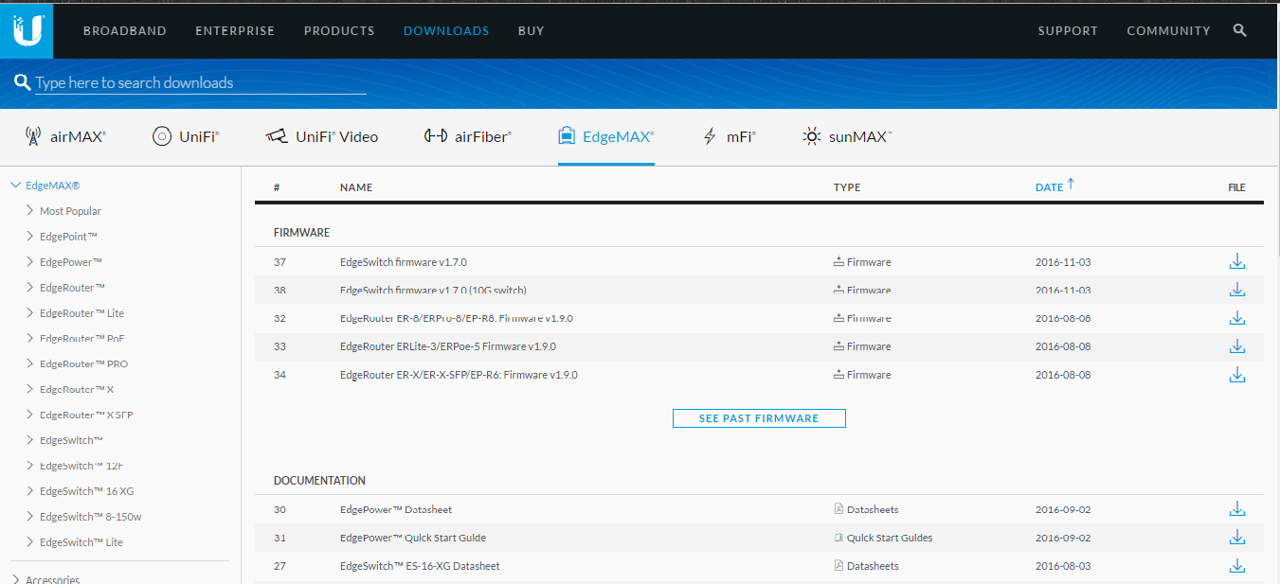The image size is (1280, 584).
Task: Click the mFi lightning icon
Action: (x=710, y=136)
